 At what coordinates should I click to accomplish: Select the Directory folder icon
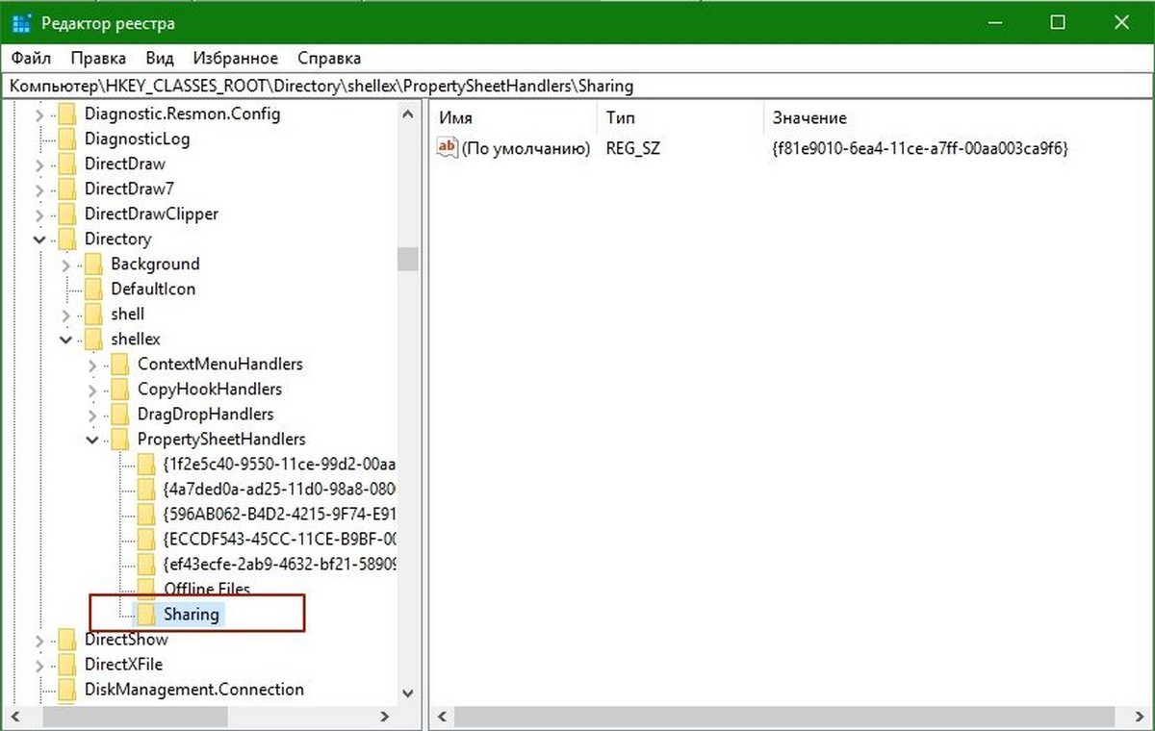coord(66,239)
